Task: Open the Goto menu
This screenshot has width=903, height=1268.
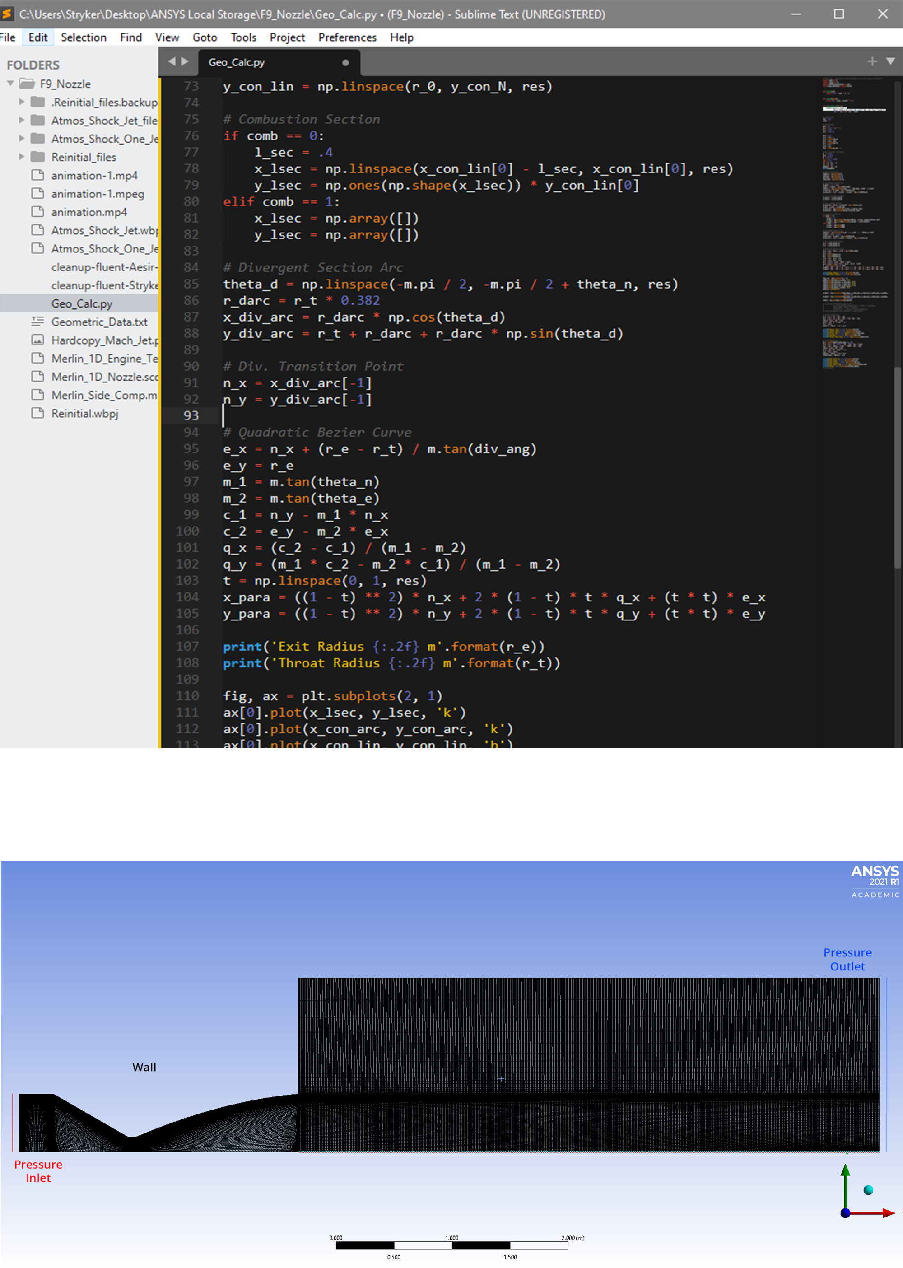Action: [205, 37]
